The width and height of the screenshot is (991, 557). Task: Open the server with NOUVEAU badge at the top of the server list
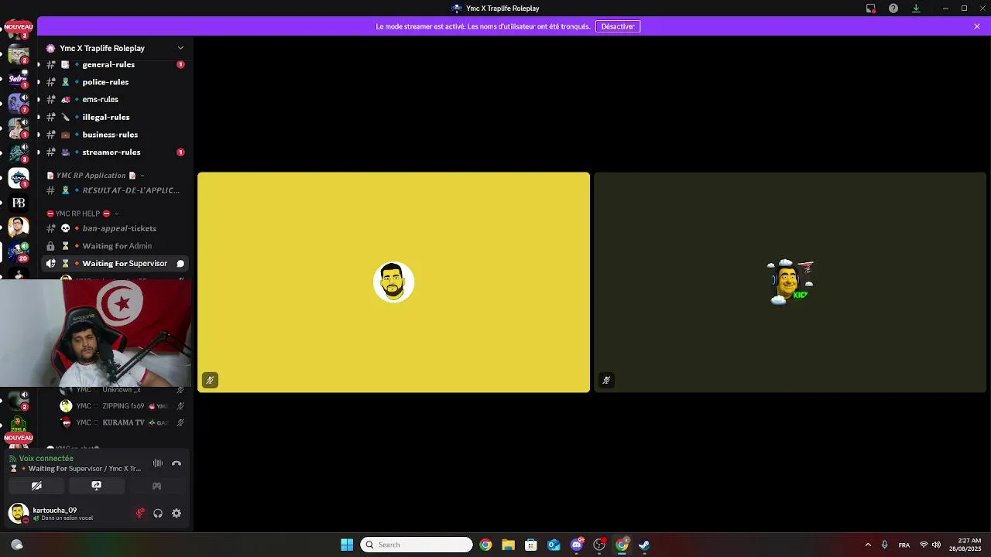(19, 29)
